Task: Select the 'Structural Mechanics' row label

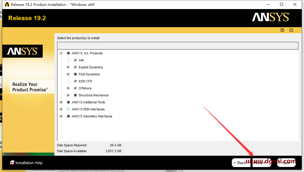Action: (94, 95)
